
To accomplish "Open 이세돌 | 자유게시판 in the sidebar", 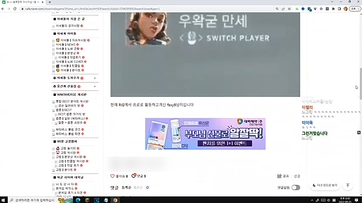I will [x=73, y=40].
